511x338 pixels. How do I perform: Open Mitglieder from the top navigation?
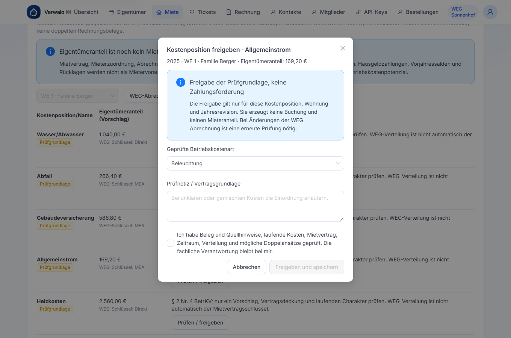[x=328, y=12]
